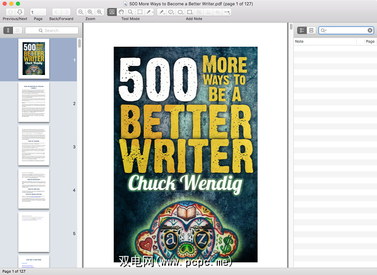This screenshot has width=377, height=275.
Task: Show thumbnails view in left pane
Action: click(x=8, y=30)
